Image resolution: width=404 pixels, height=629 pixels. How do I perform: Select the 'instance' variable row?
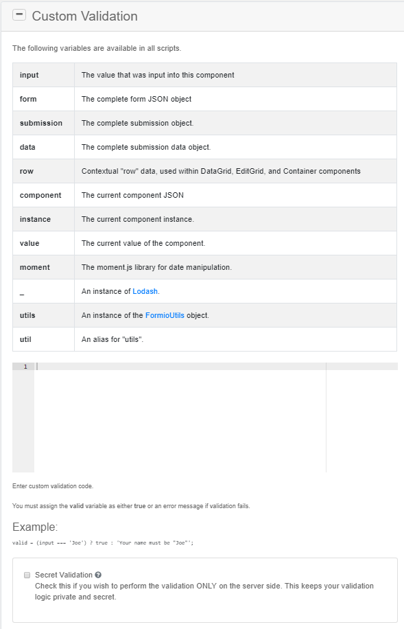coord(206,219)
